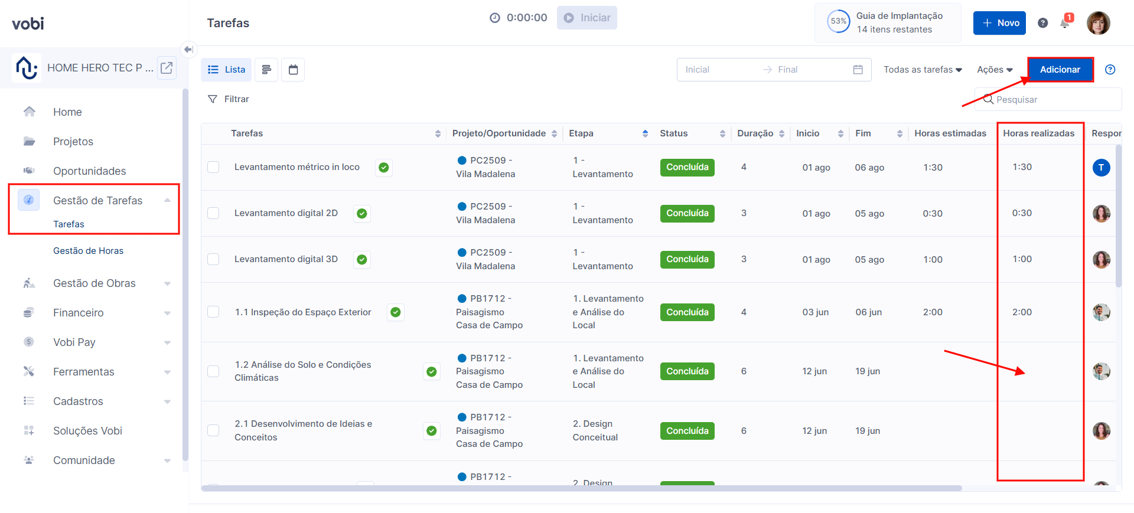Open company link icon beside HOME HERO TEC

(x=167, y=68)
